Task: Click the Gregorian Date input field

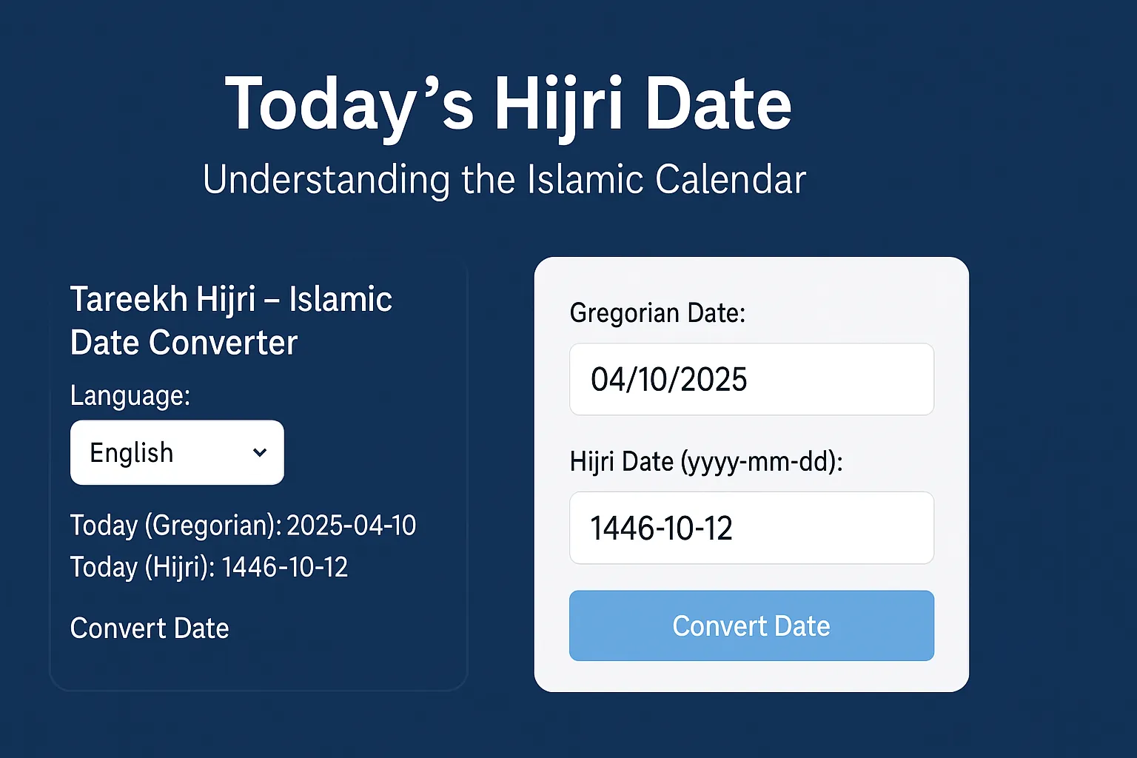Action: click(x=751, y=379)
